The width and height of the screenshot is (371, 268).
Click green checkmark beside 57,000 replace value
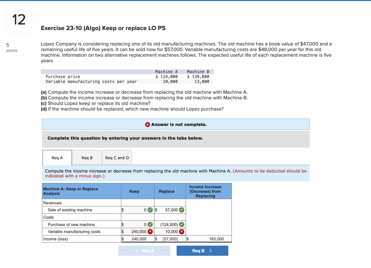(x=181, y=210)
